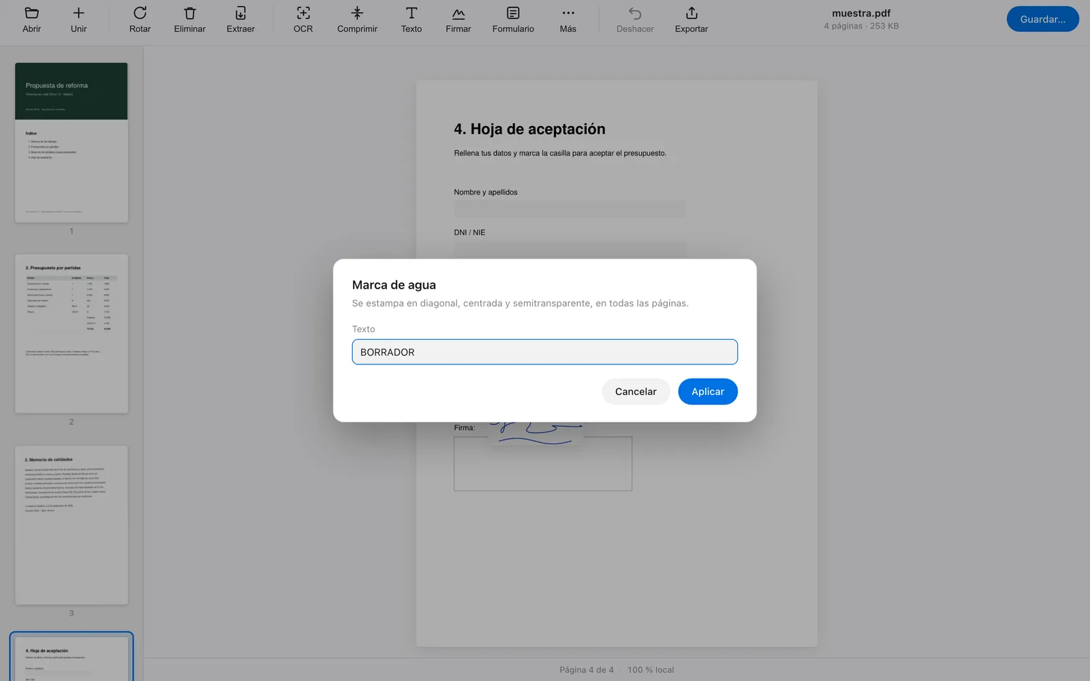Click the Deshacer undo icon
This screenshot has width=1090, height=681.
tap(635, 13)
